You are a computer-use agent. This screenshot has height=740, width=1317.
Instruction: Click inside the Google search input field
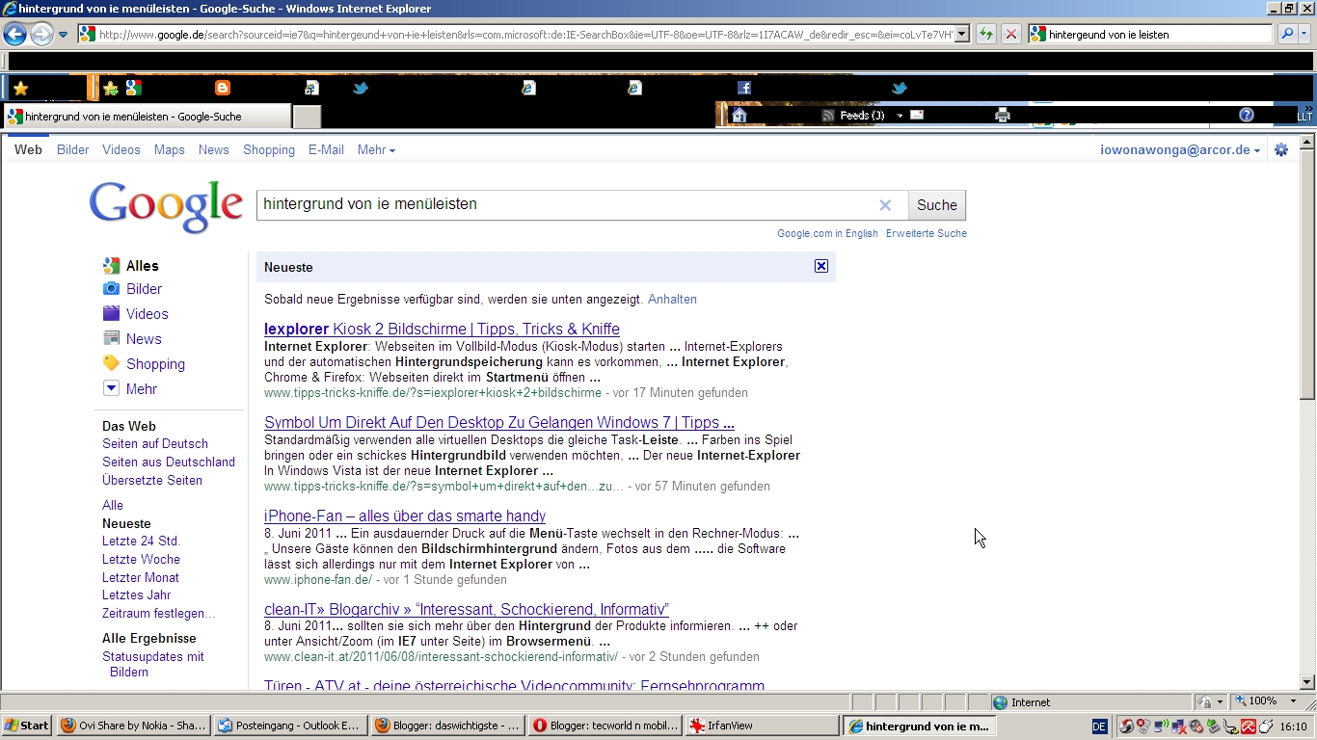(x=564, y=205)
